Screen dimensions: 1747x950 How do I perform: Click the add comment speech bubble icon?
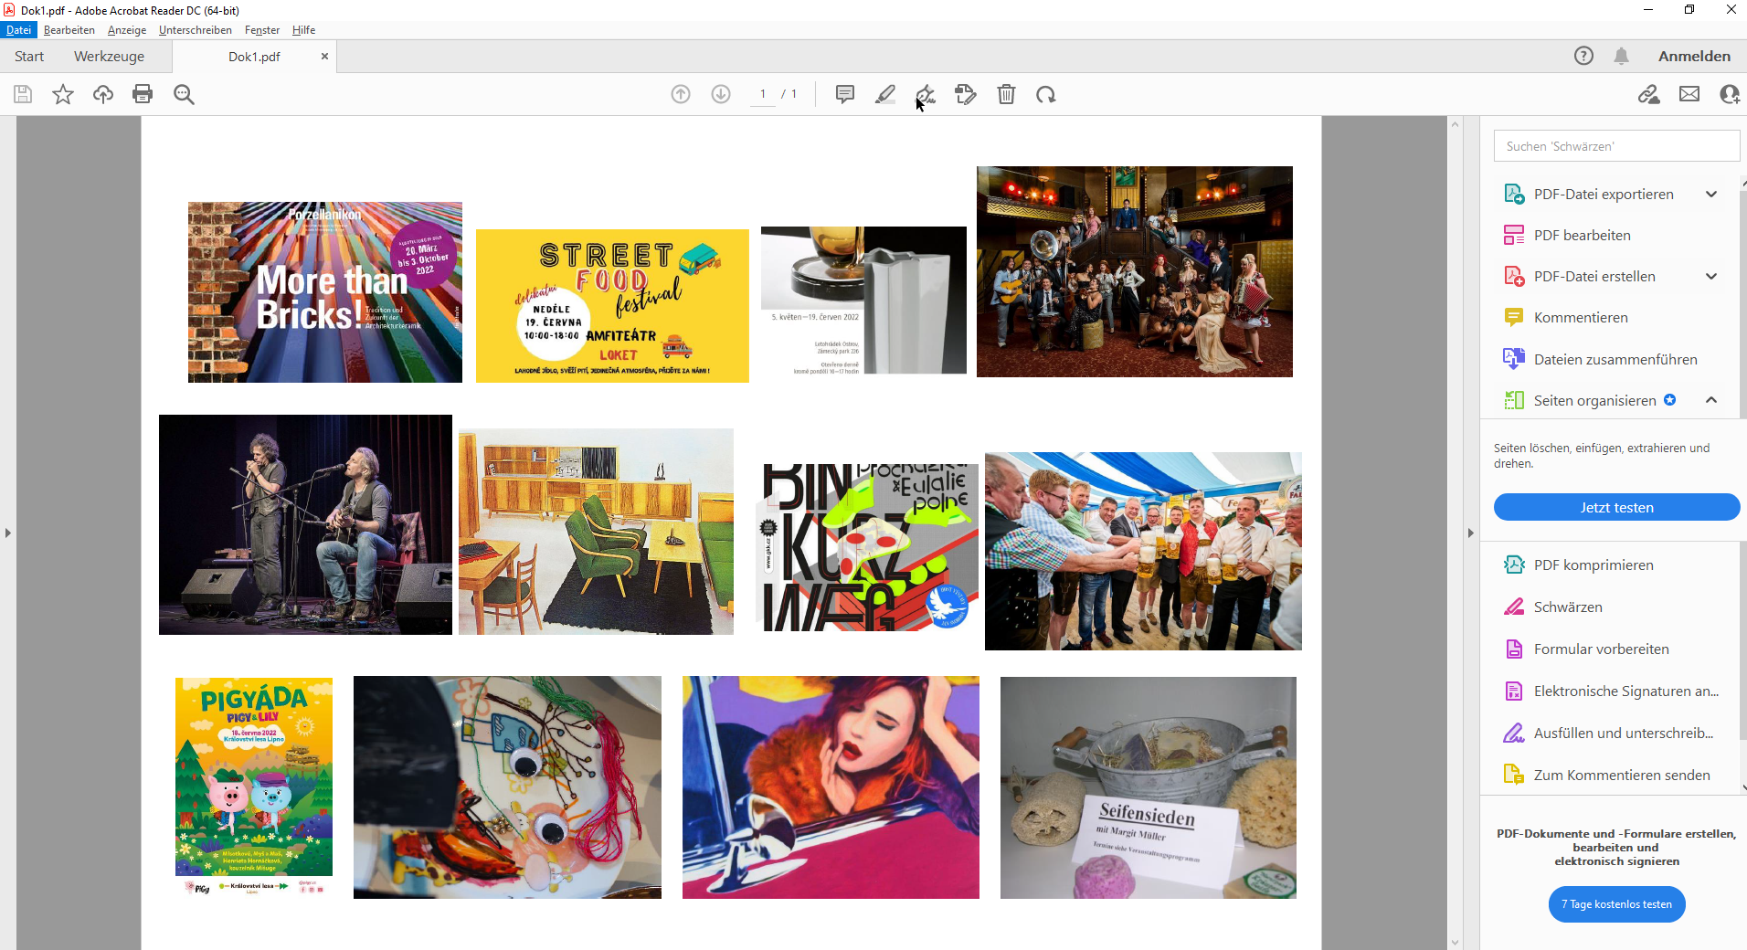[845, 94]
